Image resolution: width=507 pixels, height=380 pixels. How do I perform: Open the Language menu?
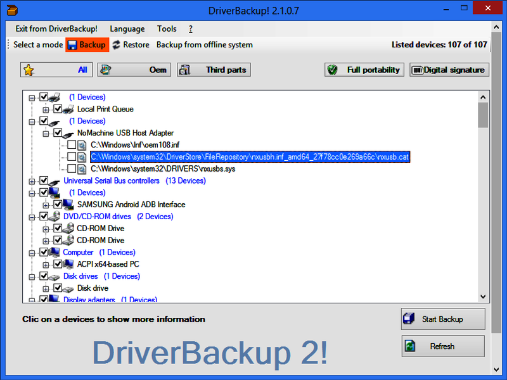[x=127, y=28]
